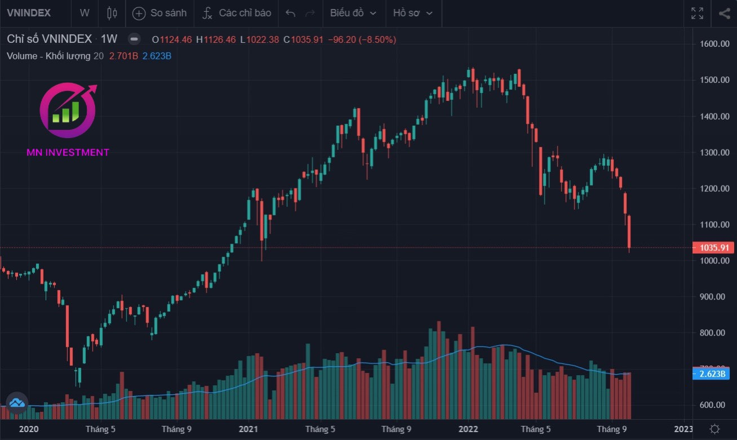The height and width of the screenshot is (440, 737).
Task: Select the W weekly timeframe button
Action: (85, 13)
